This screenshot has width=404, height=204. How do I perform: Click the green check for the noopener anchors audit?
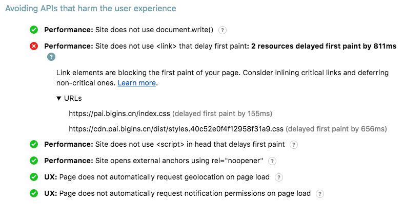[x=34, y=161]
